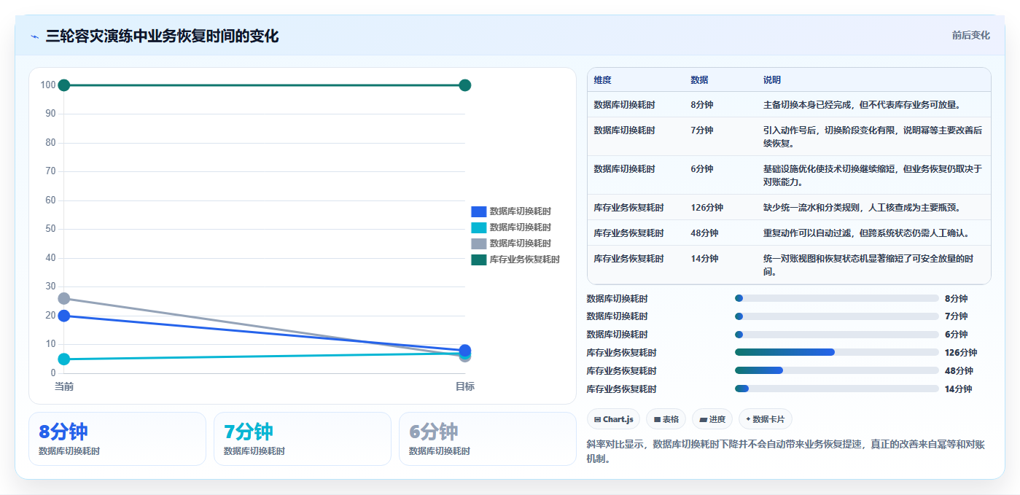Open the grey 6分钟 summary card
The width and height of the screenshot is (1020, 495).
coord(488,439)
